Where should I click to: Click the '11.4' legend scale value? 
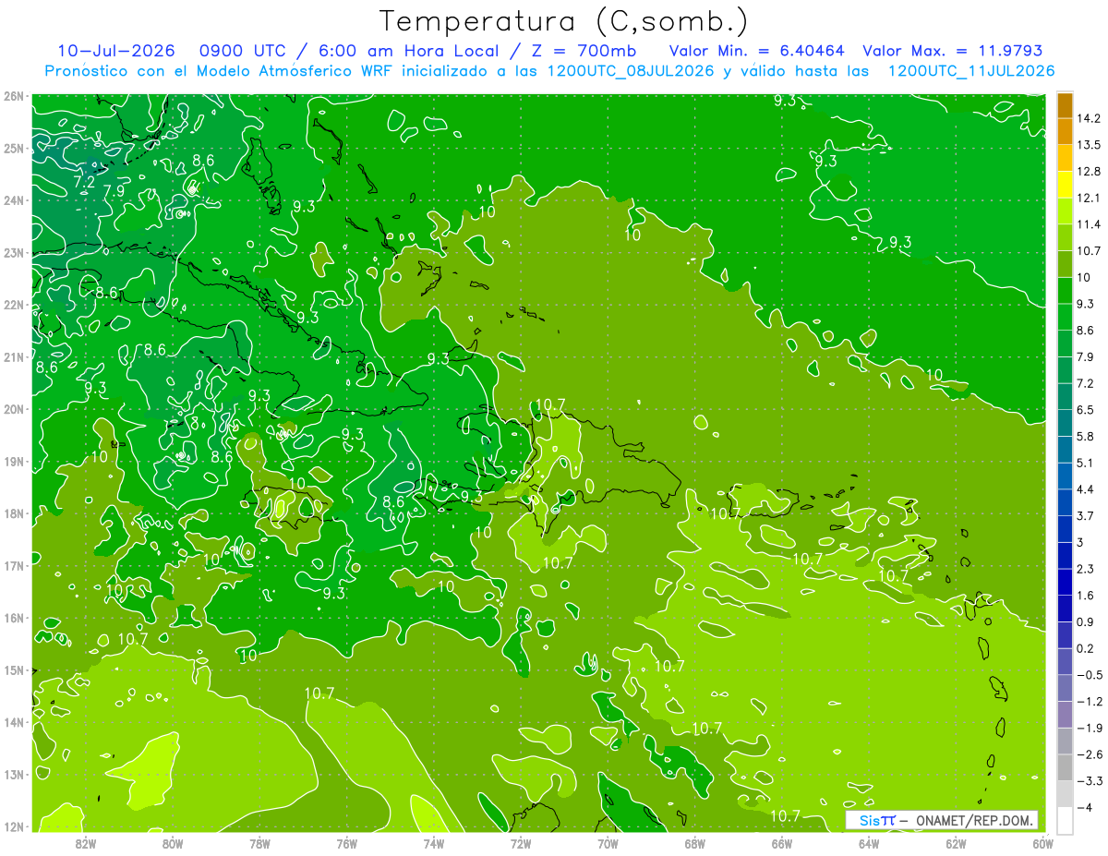[x=1088, y=224]
